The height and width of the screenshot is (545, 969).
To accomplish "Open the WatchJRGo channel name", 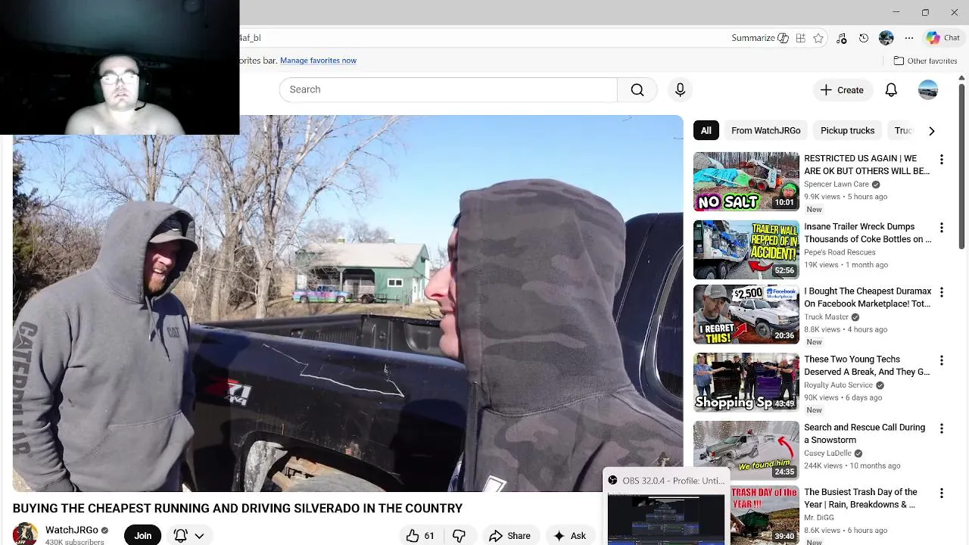I will [72, 530].
